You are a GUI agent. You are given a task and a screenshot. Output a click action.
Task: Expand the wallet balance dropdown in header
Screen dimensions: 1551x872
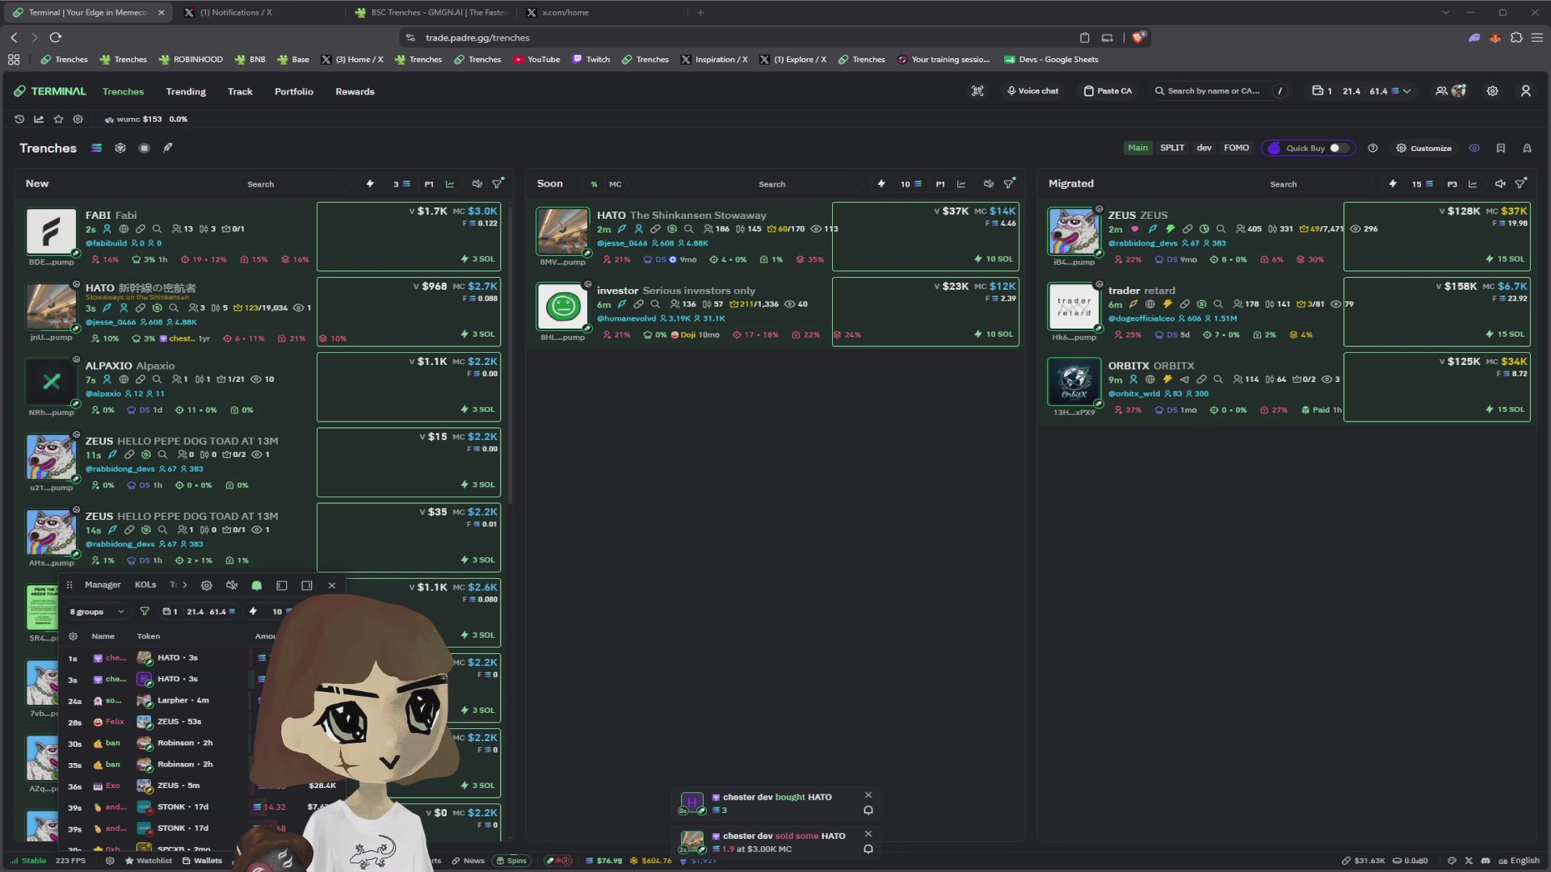[1407, 91]
